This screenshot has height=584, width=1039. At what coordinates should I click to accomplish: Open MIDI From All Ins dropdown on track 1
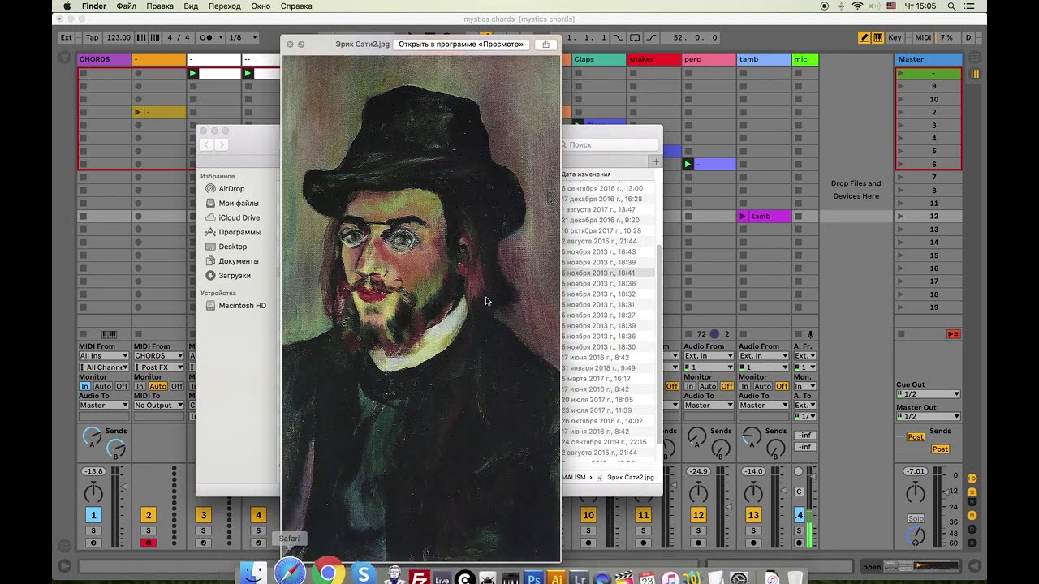(x=103, y=355)
